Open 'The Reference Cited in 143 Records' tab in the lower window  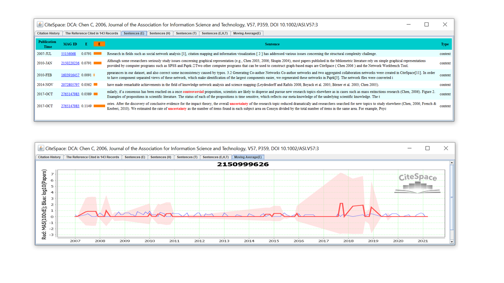point(93,157)
